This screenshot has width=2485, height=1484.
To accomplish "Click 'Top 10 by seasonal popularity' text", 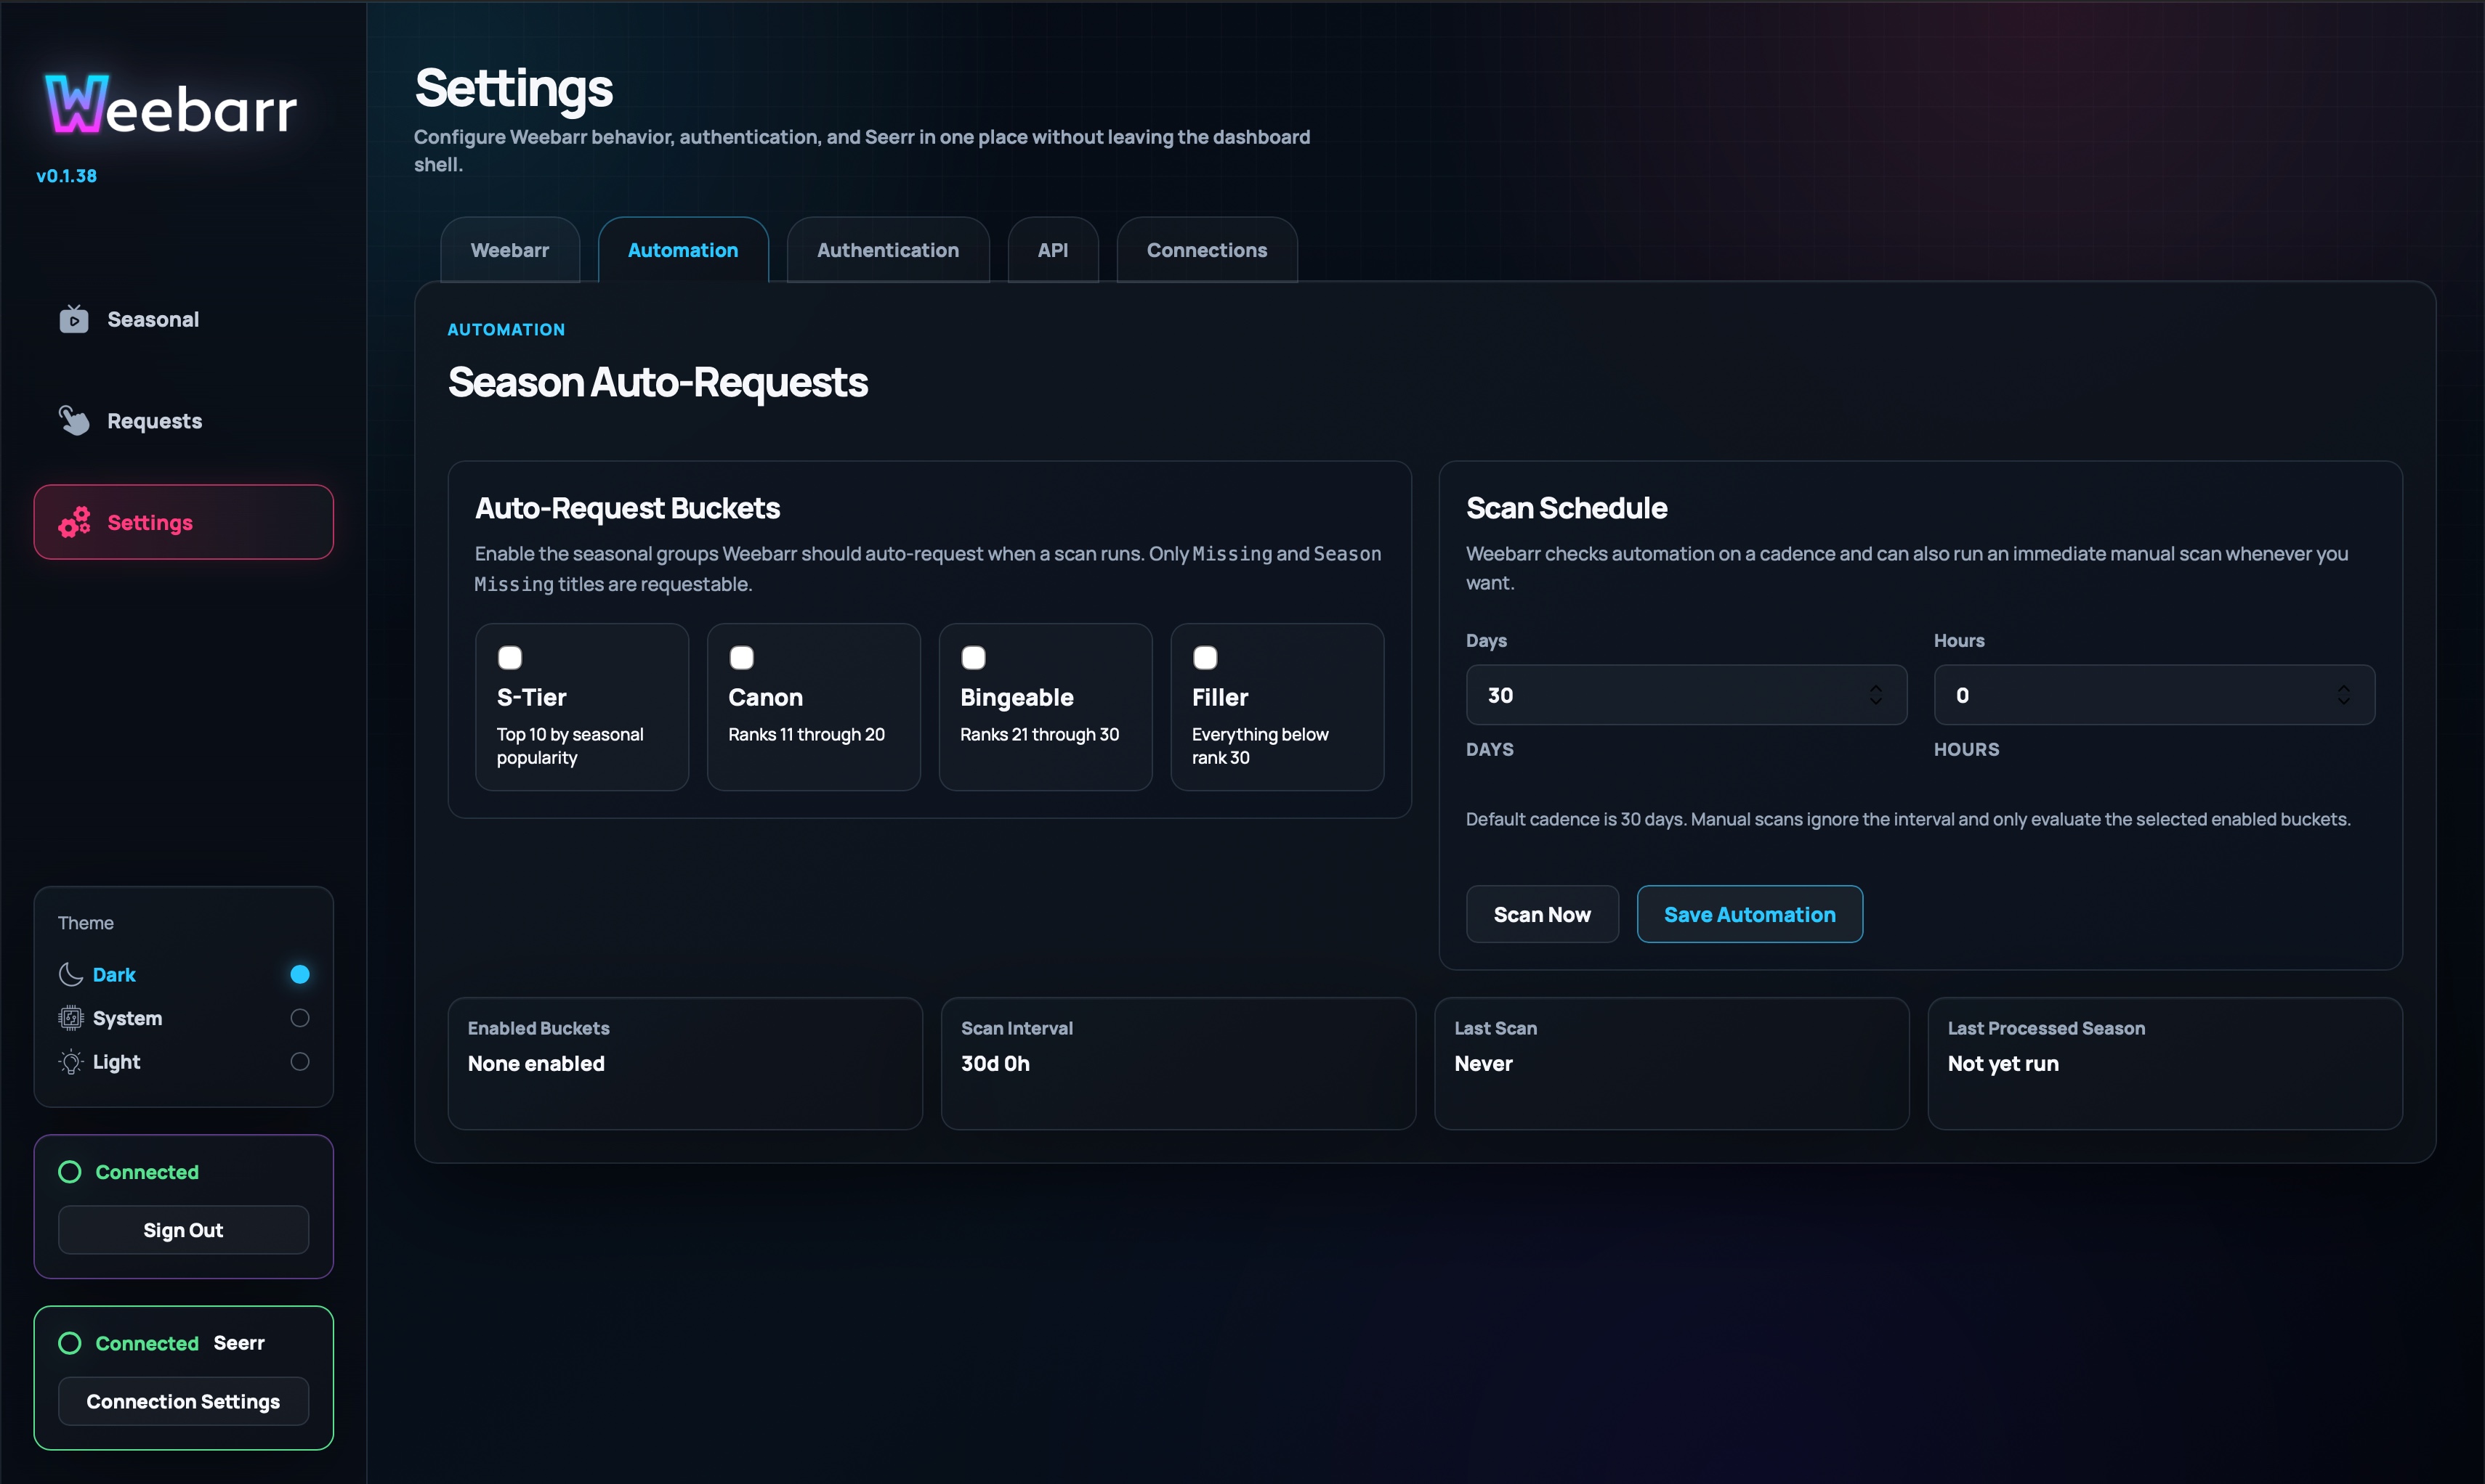I will point(570,746).
